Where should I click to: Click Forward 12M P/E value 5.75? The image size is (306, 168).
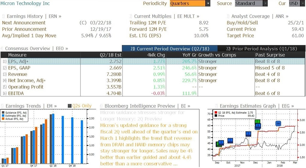click(x=204, y=29)
